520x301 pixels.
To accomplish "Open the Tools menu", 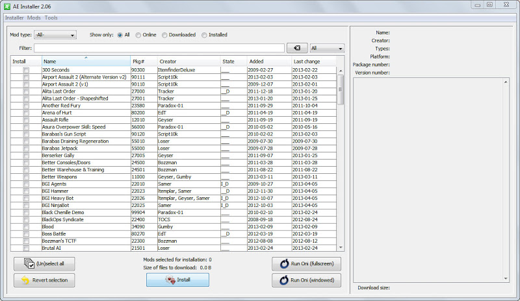I will (x=51, y=18).
